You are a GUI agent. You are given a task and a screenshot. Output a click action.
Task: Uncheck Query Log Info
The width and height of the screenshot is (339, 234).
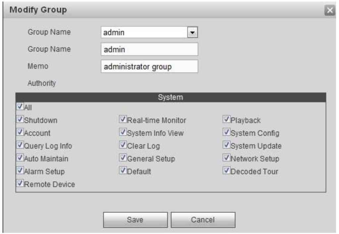(x=20, y=145)
